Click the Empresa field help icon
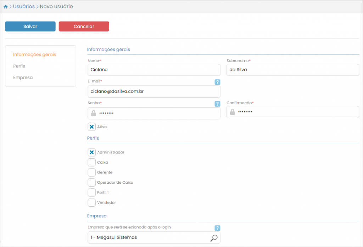Screen dimensions: 363x247 [217, 228]
